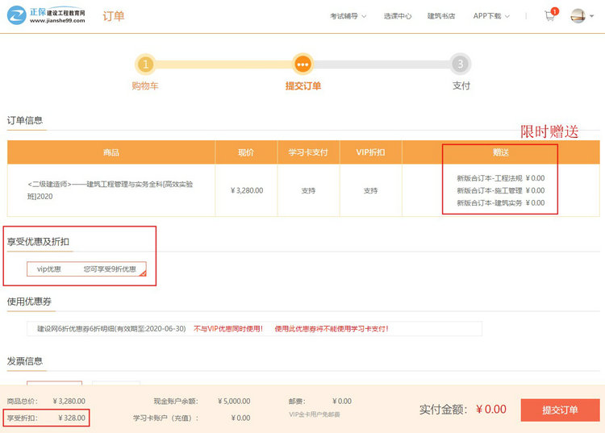Click the 正保建设工程教育网 site logo
The height and width of the screenshot is (433, 605).
click(x=47, y=15)
